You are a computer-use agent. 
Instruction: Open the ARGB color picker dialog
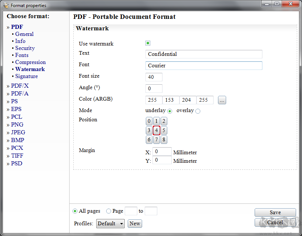[x=222, y=100]
